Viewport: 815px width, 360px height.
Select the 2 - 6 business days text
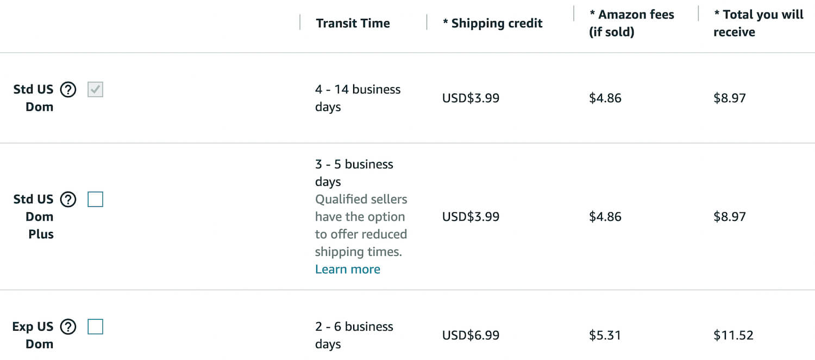pyautogui.click(x=354, y=335)
